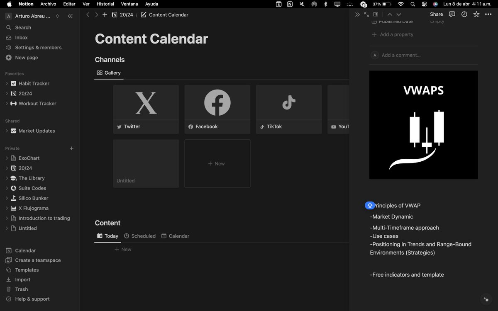Open macOS Spotlight search icon
Screen dimensions: 498x311
click(x=413, y=4)
